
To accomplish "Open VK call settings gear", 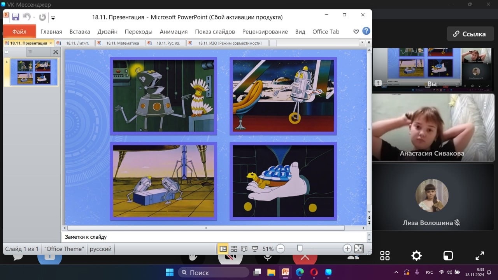I will point(416,255).
